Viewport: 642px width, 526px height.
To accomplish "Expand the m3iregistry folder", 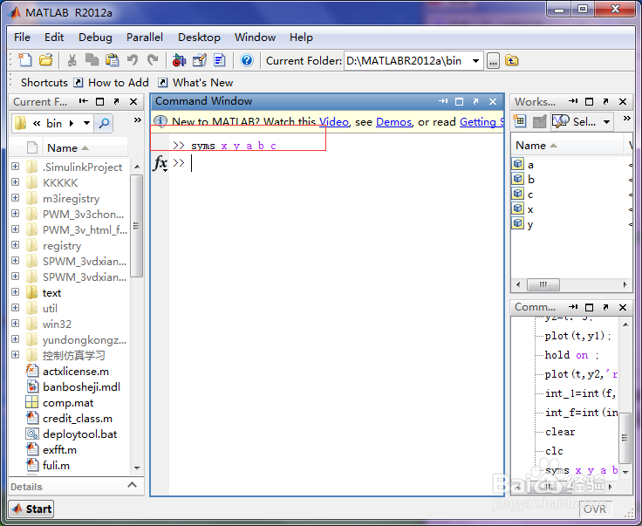I will pyautogui.click(x=15, y=198).
